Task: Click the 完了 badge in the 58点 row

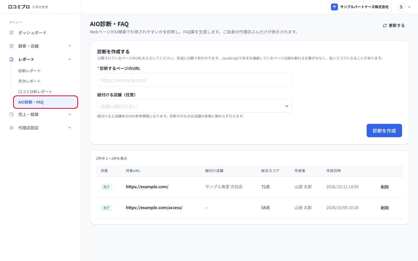Action: point(107,208)
